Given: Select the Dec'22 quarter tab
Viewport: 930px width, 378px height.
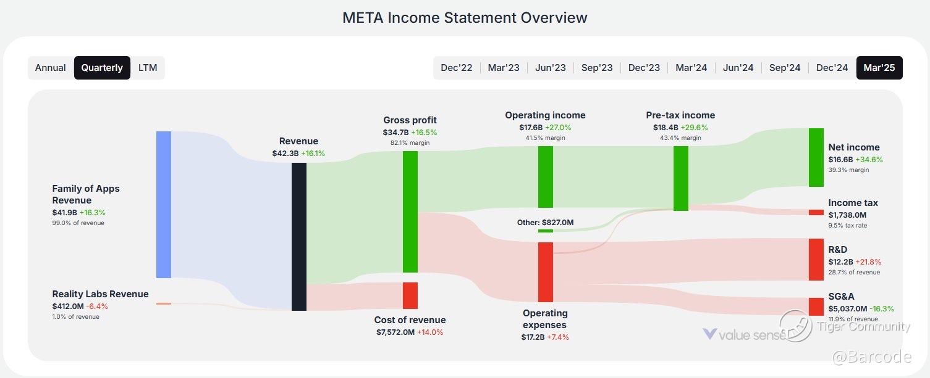Looking at the screenshot, I should point(457,68).
